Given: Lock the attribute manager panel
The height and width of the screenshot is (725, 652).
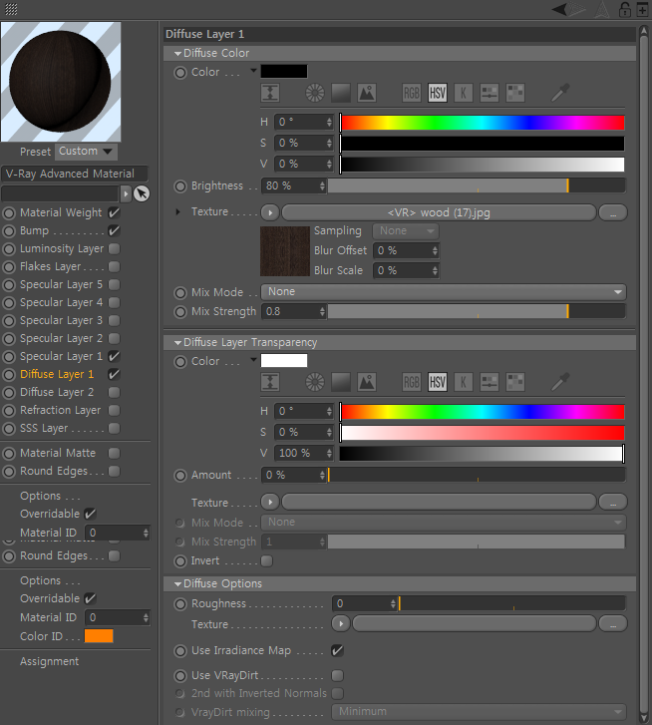Looking at the screenshot, I should (624, 9).
